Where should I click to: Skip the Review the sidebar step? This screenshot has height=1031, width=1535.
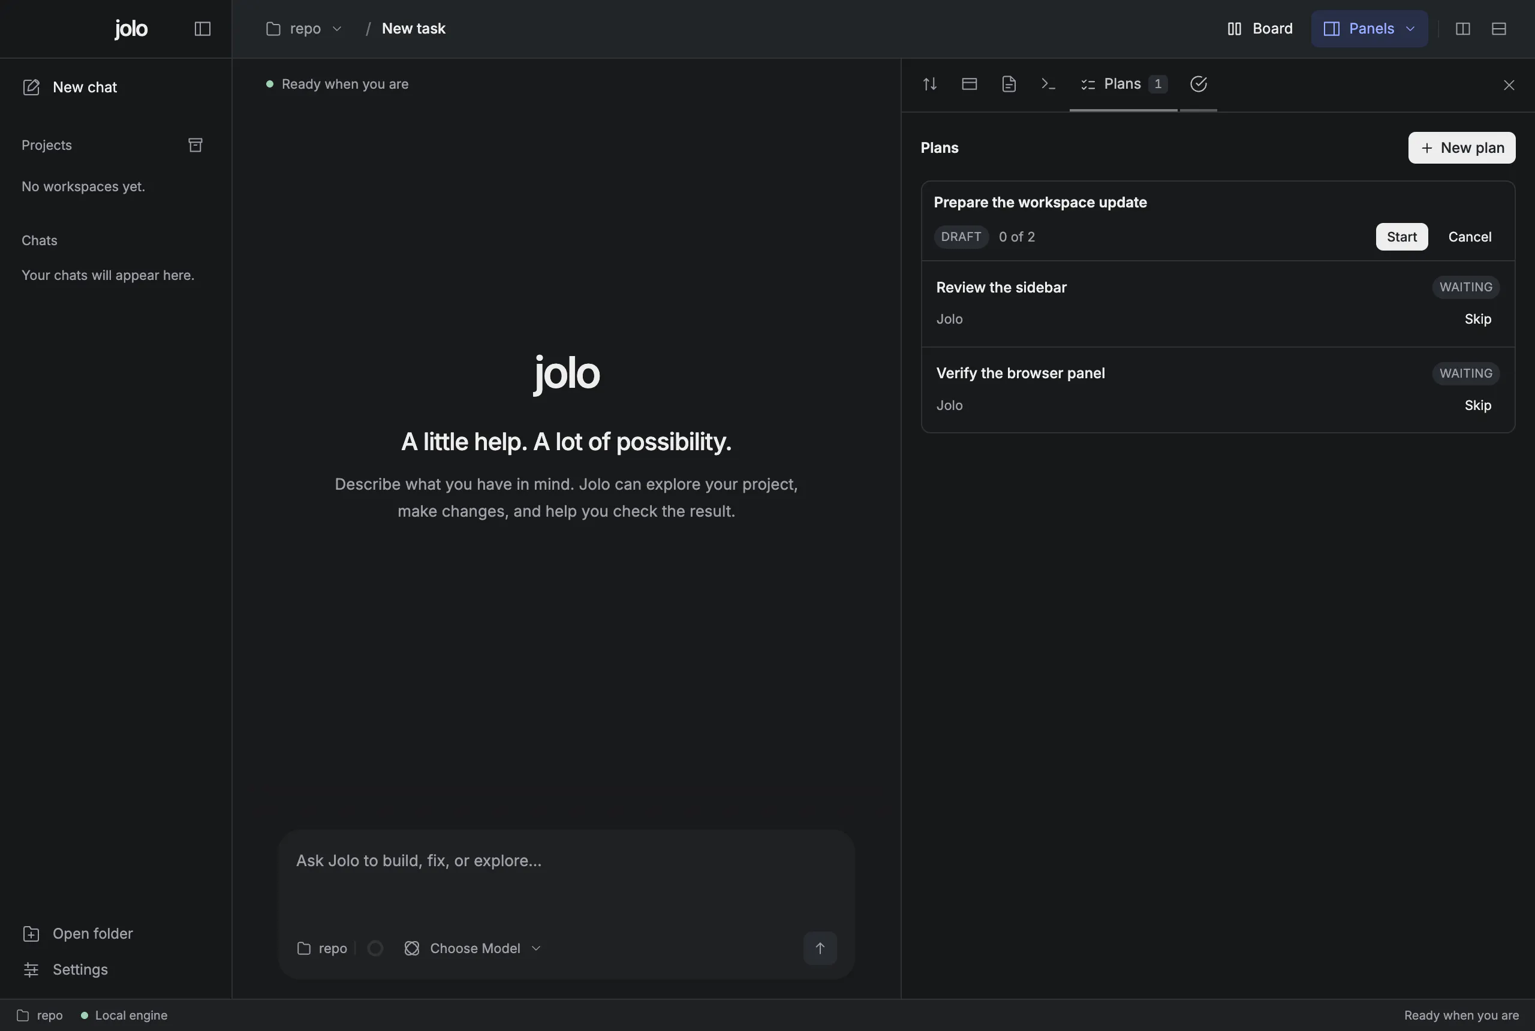click(x=1477, y=319)
